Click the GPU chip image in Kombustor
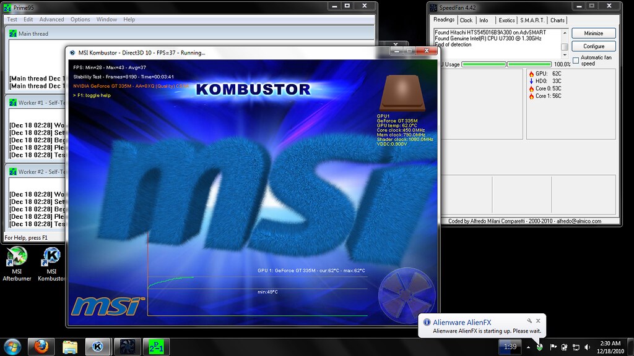Viewport: 634px width, 356px height. tap(402, 93)
